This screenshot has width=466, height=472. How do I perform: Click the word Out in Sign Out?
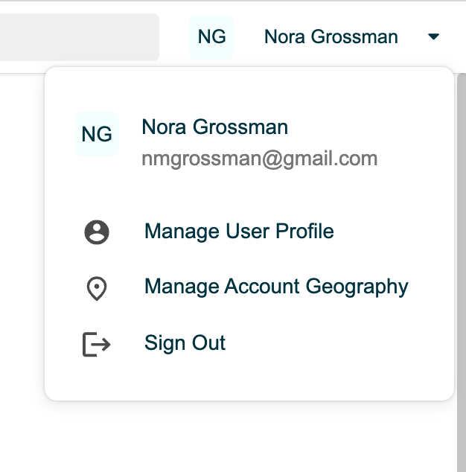208,342
